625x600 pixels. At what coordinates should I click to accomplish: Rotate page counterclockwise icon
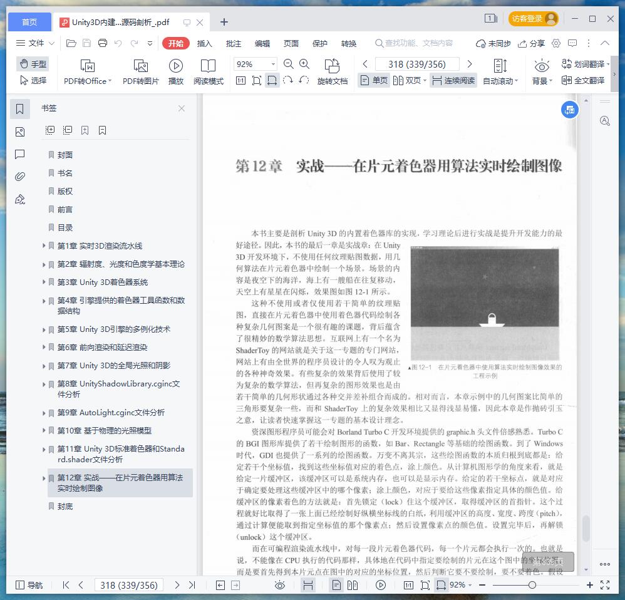click(x=304, y=81)
